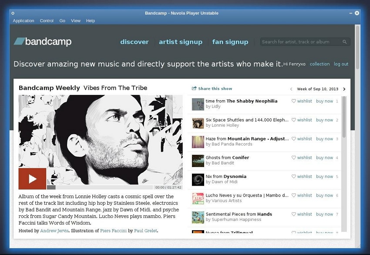The width and height of the screenshot is (370, 255).
Task: Open the Help menu
Action: point(91,21)
